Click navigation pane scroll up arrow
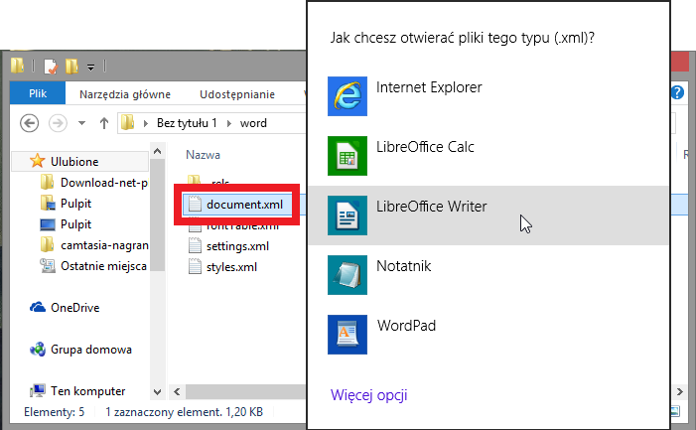The height and width of the screenshot is (430, 696). pos(157,151)
